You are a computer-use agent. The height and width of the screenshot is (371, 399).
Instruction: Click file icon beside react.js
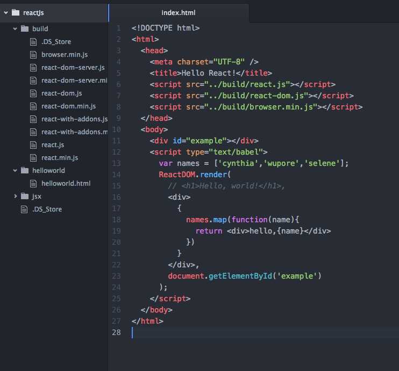click(33, 145)
